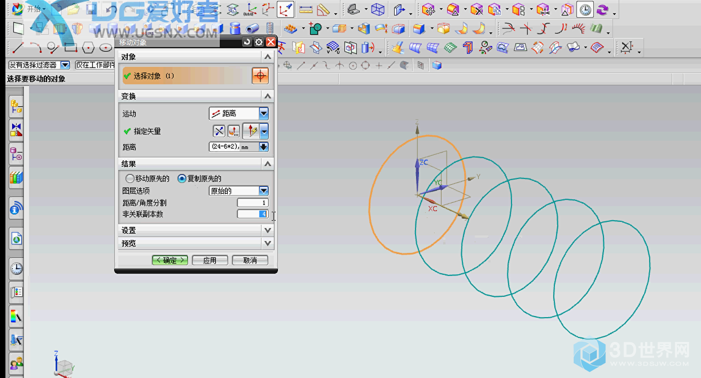Open the selection filter dropdown
This screenshot has height=378, width=701.
click(65, 65)
